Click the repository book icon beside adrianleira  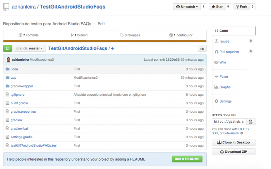[6, 7]
